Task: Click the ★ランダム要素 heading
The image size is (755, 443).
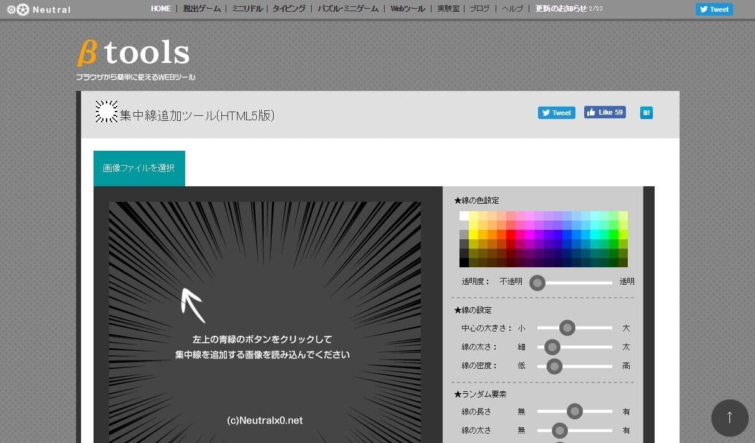Action: (481, 394)
